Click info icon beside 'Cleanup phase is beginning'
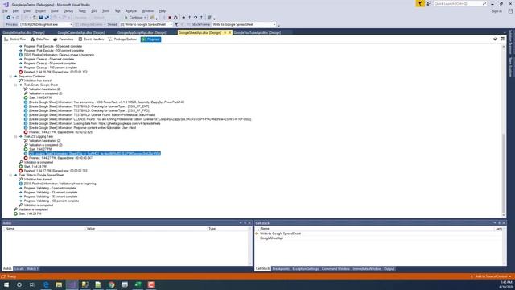This screenshot has height=290, width=515. [x=20, y=55]
